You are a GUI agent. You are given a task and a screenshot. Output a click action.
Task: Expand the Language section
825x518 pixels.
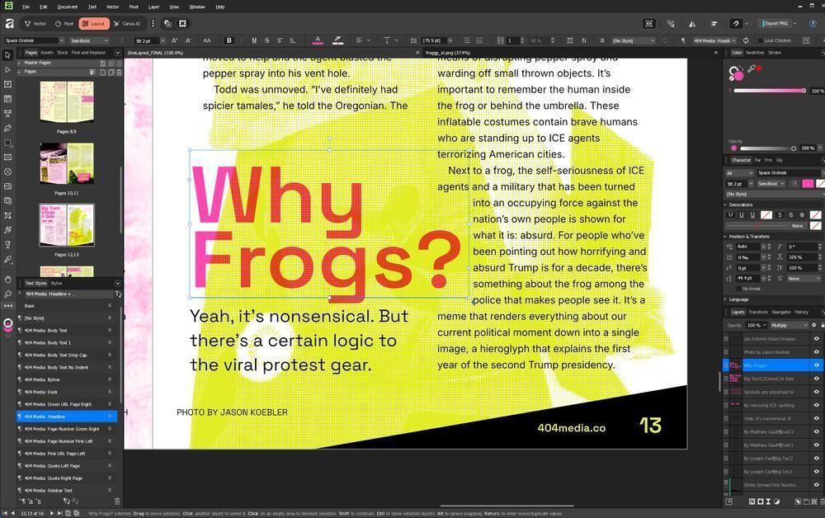click(x=738, y=299)
